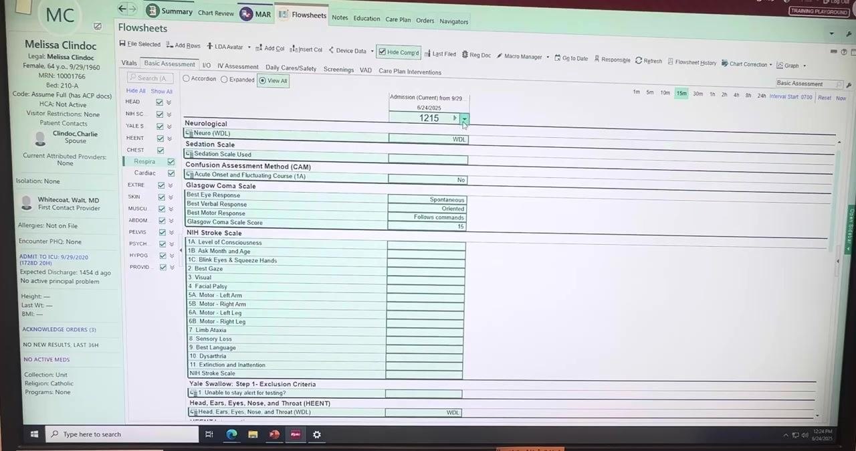Click the back navigation arrow
The width and height of the screenshot is (856, 451).
click(122, 9)
